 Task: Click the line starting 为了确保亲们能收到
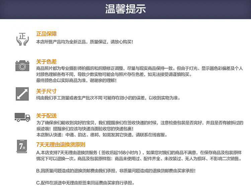click(x=140, y=123)
